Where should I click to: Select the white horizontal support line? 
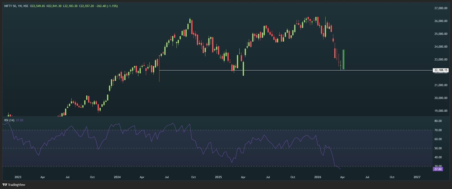pyautogui.click(x=296, y=70)
